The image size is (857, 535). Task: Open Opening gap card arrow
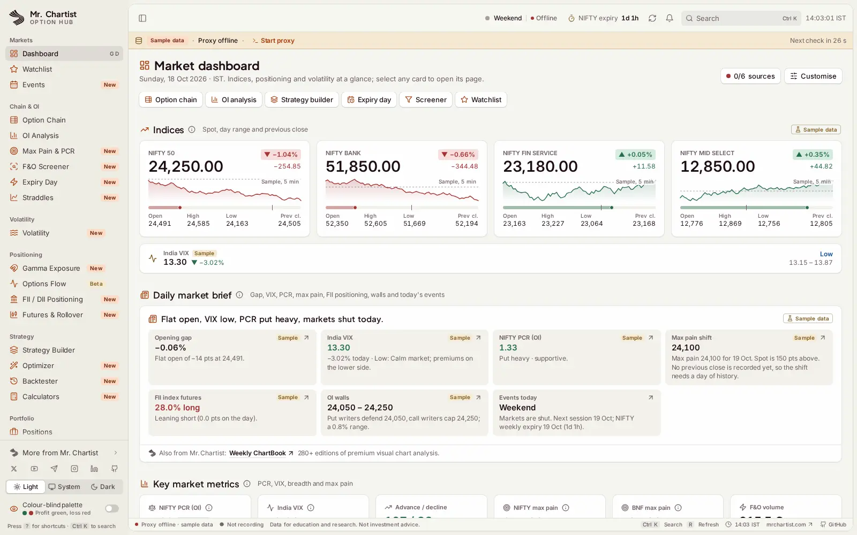(306, 338)
